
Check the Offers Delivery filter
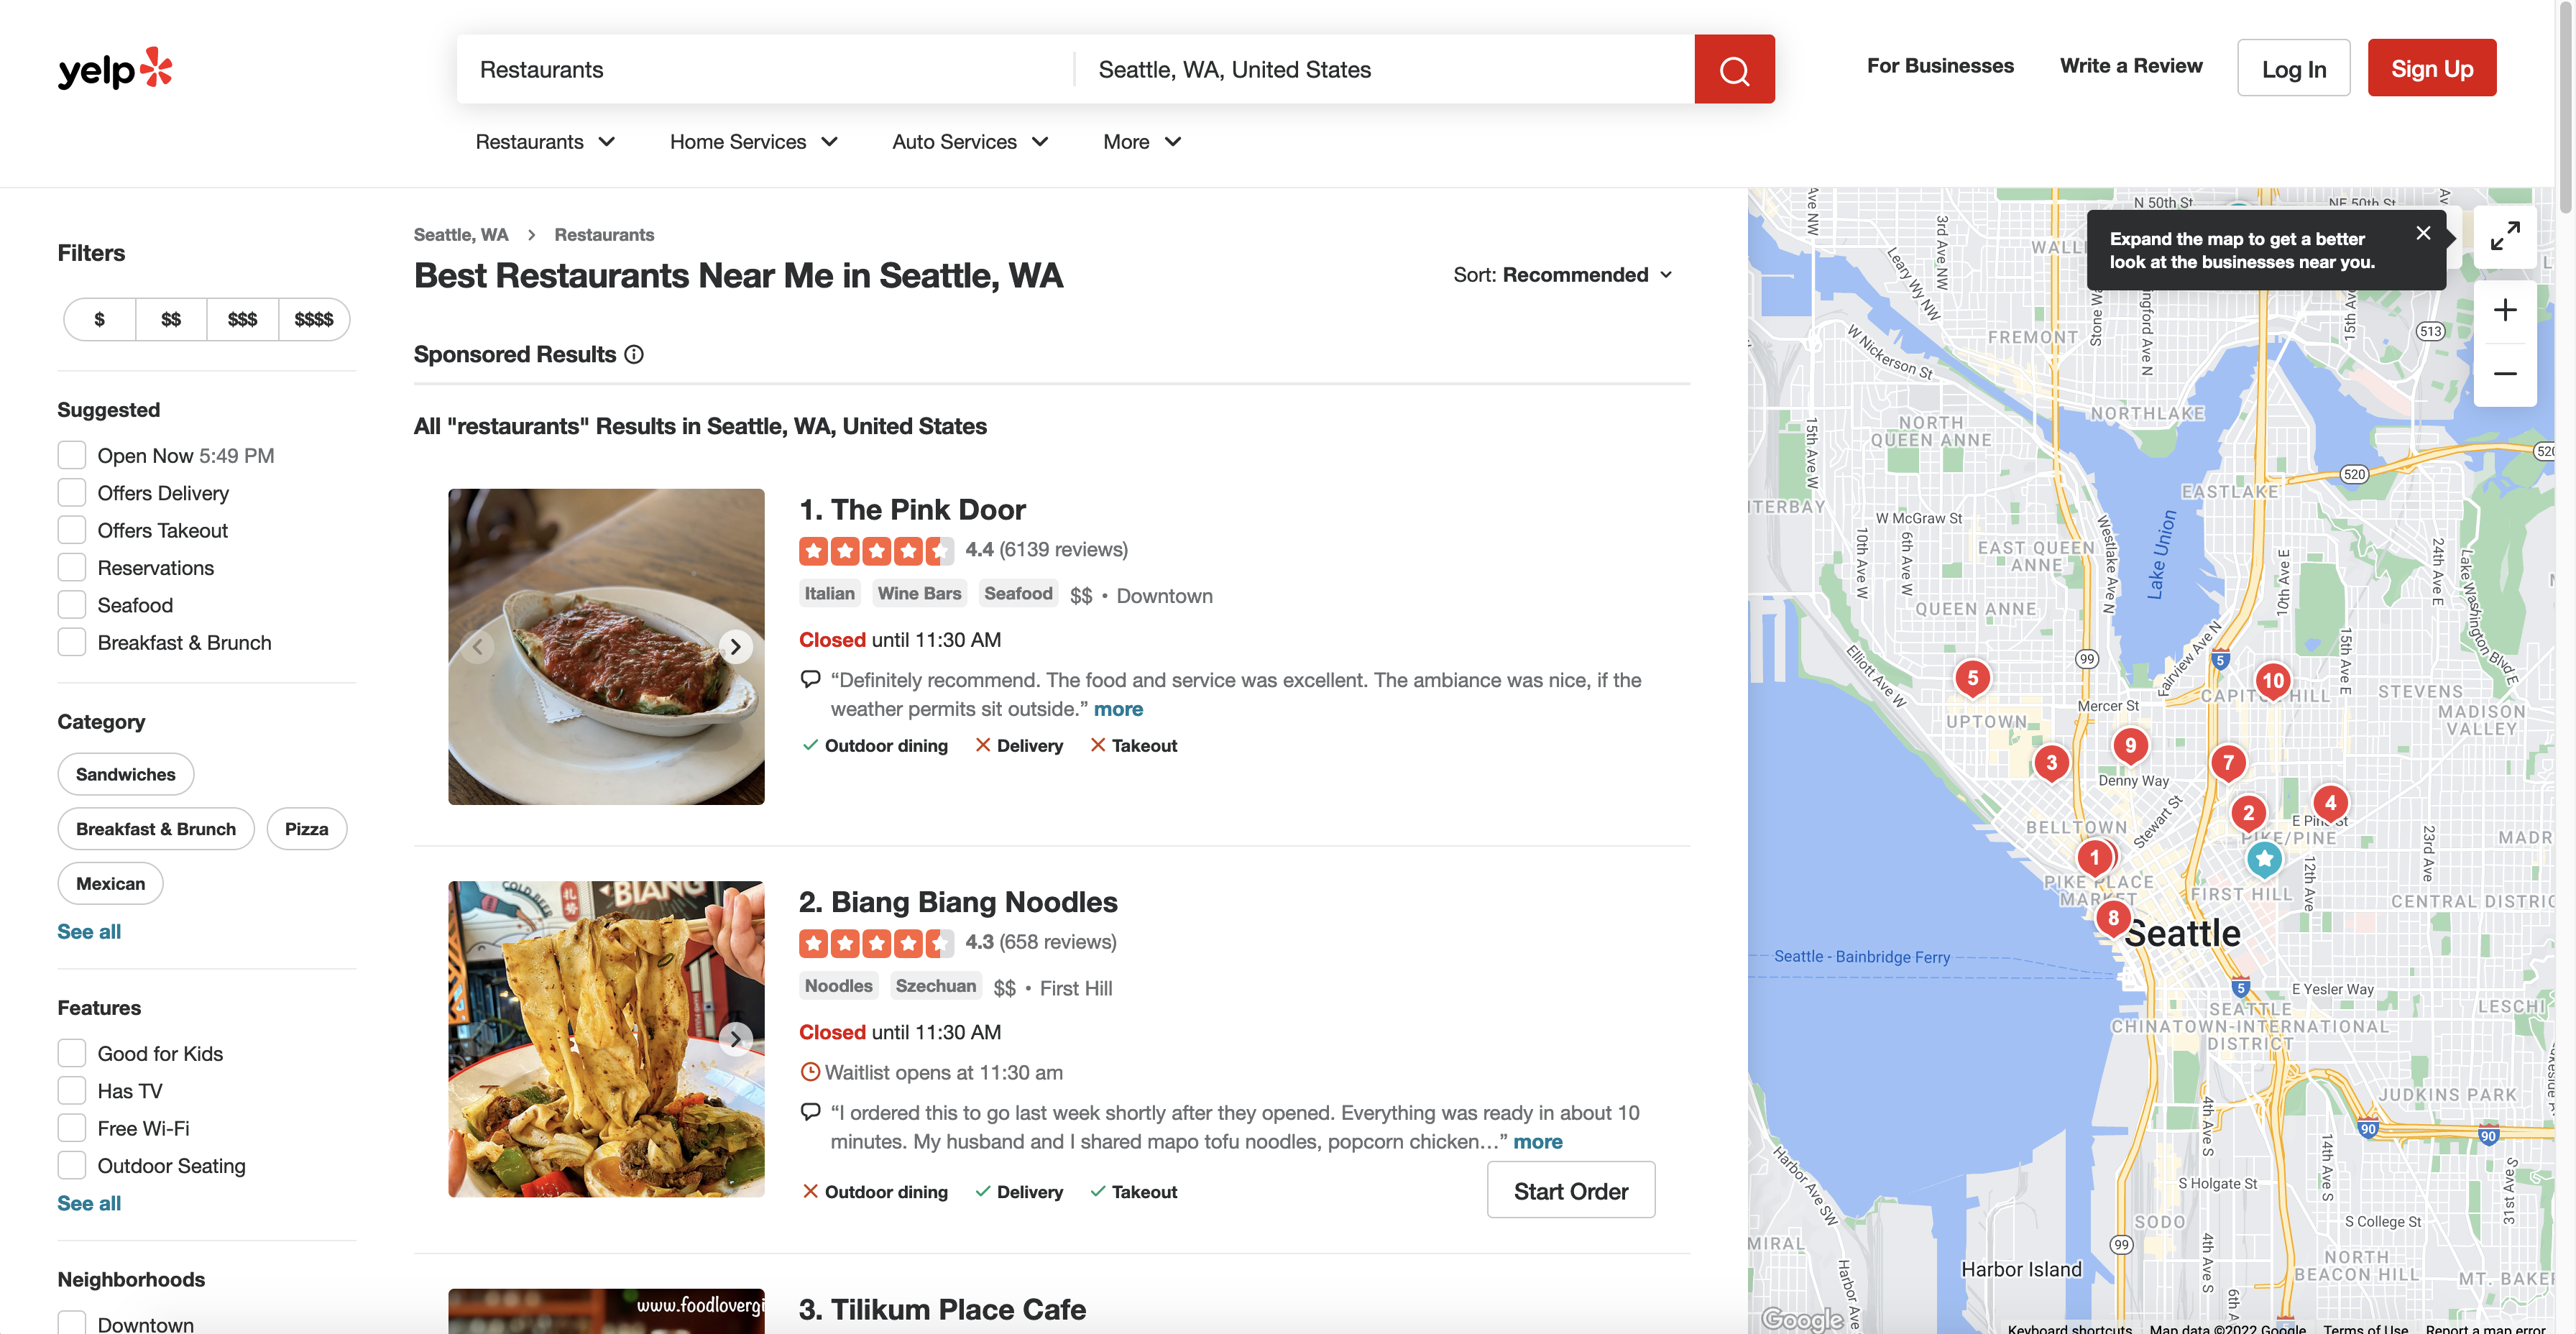71,492
